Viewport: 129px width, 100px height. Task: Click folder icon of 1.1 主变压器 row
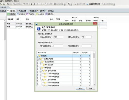(44, 65)
